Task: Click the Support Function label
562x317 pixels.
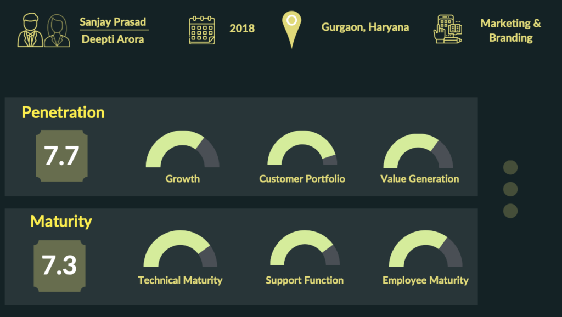Action: [x=305, y=280]
